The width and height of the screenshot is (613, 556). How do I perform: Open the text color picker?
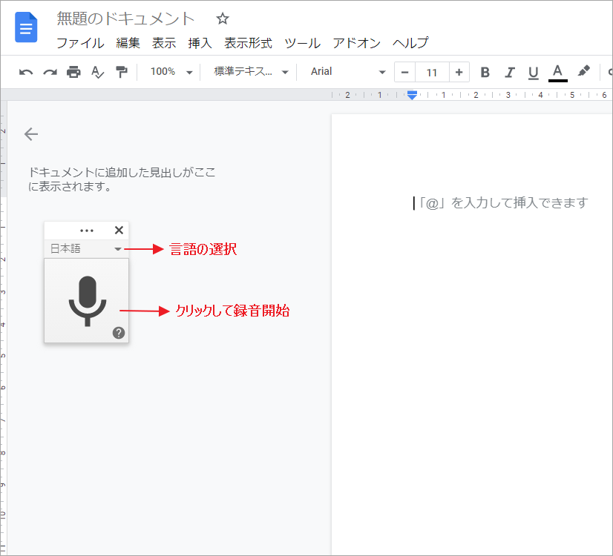pos(558,73)
